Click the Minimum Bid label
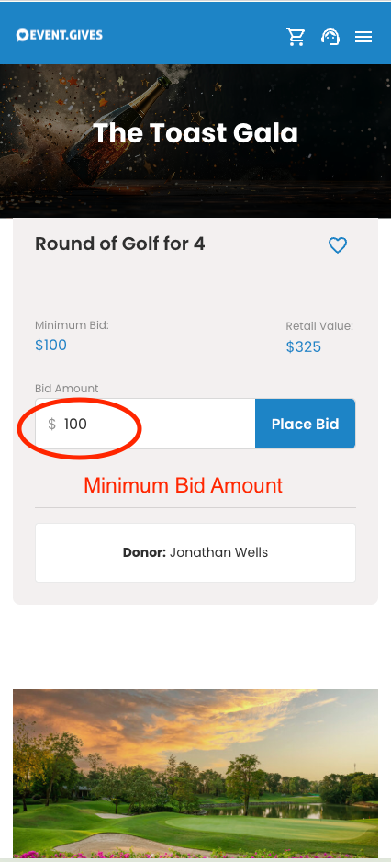The height and width of the screenshot is (862, 391). 72,325
